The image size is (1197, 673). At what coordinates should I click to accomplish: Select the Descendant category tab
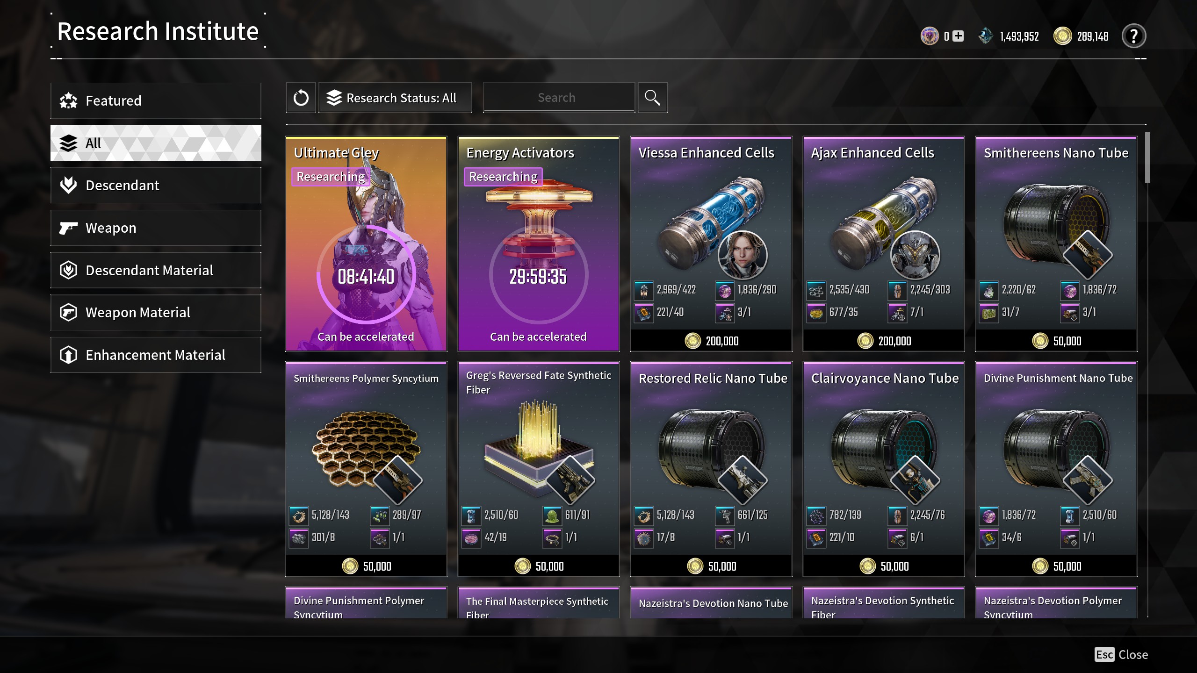pos(156,185)
